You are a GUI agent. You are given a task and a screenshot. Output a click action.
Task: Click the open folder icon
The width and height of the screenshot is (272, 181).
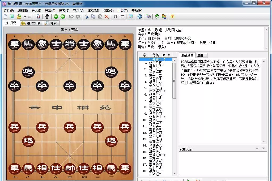[19, 16]
